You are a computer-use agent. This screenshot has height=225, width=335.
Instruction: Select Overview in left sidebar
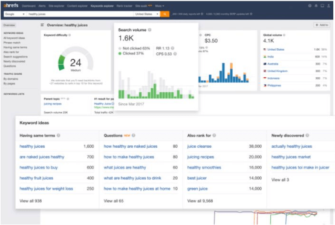pyautogui.click(x=9, y=25)
